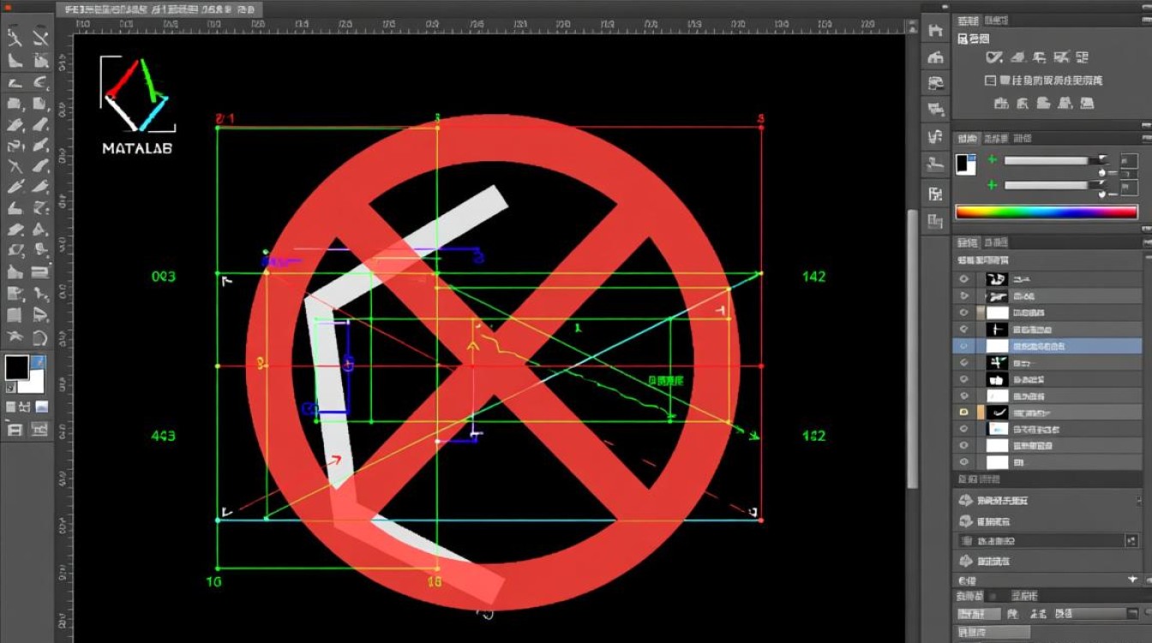The height and width of the screenshot is (643, 1152).
Task: Click the topmost icon in the collapsed panel strip
Action: click(935, 30)
